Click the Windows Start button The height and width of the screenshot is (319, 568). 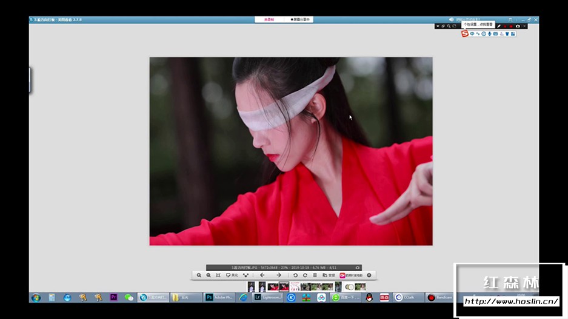36,297
